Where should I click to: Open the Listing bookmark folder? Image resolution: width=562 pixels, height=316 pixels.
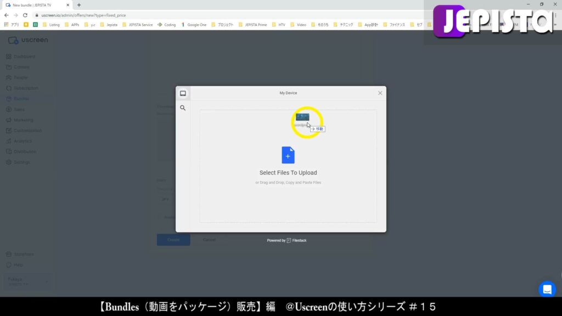pos(51,25)
